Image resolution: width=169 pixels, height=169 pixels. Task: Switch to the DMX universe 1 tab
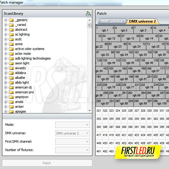pos(113,21)
